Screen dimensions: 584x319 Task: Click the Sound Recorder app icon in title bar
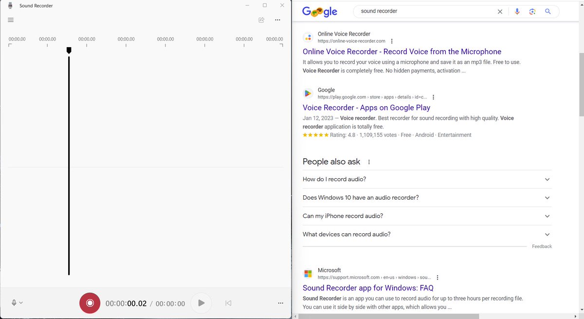[10, 6]
